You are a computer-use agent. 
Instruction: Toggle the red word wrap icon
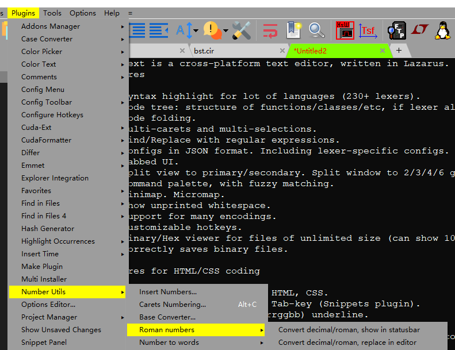coord(270,30)
